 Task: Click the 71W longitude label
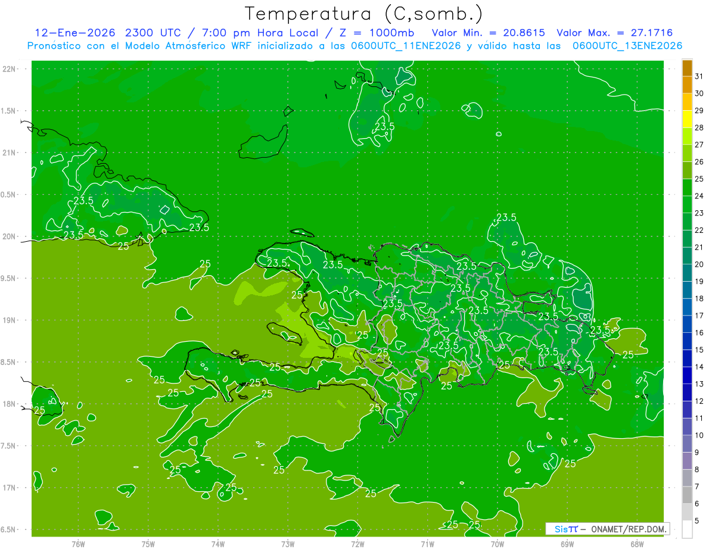click(427, 544)
